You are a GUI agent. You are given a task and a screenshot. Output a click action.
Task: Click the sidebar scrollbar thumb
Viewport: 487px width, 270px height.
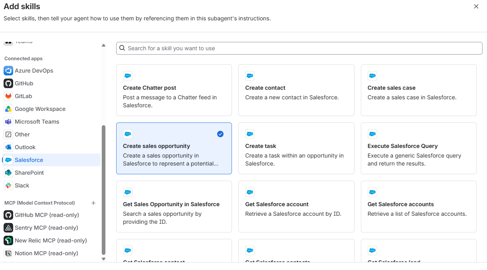[x=104, y=190]
